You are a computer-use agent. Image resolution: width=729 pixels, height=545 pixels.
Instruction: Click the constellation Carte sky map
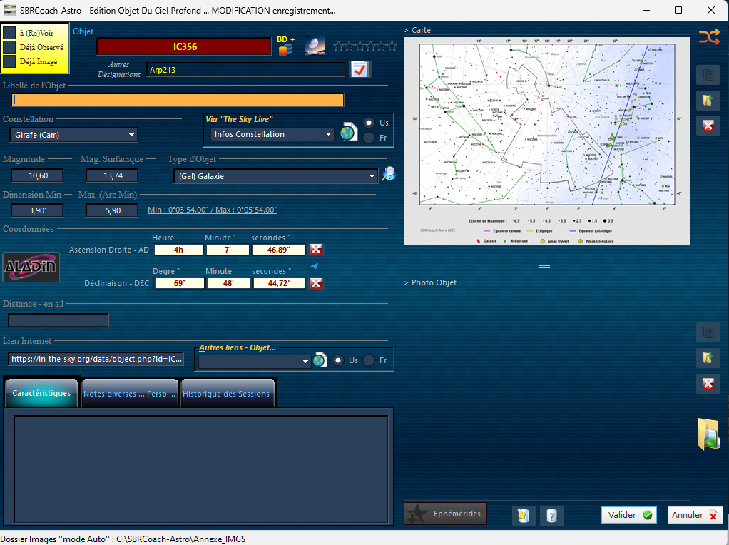546,141
